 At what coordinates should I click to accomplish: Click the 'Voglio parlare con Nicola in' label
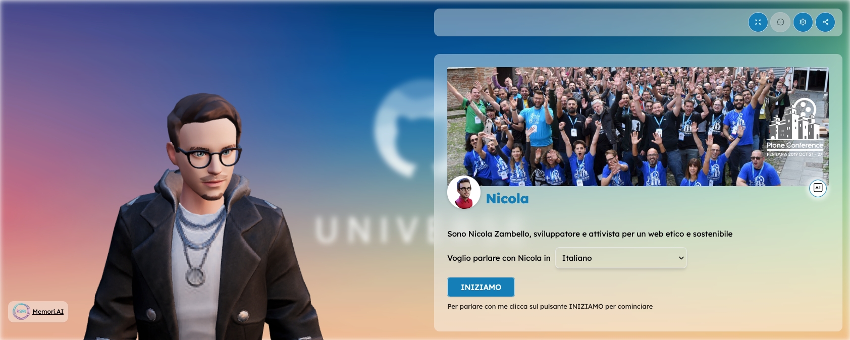(499, 258)
